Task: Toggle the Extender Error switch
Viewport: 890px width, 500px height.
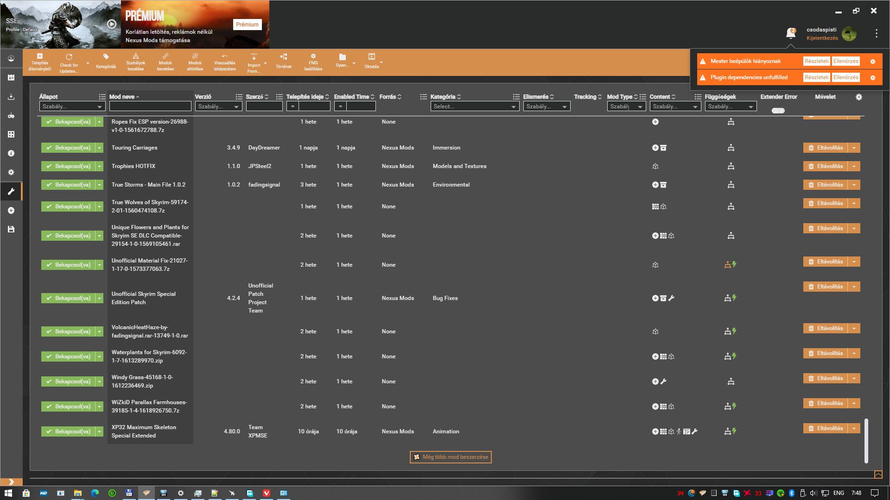Action: [778, 111]
